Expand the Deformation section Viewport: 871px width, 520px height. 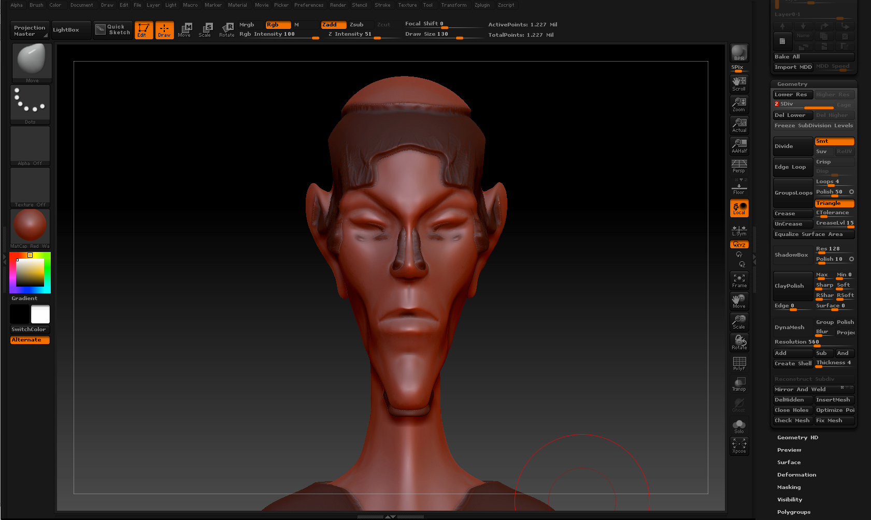tap(796, 475)
